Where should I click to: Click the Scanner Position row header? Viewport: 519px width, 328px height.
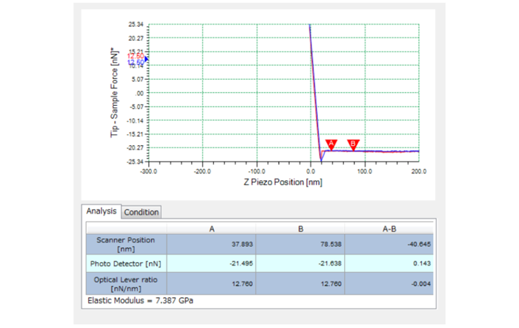[x=126, y=244]
